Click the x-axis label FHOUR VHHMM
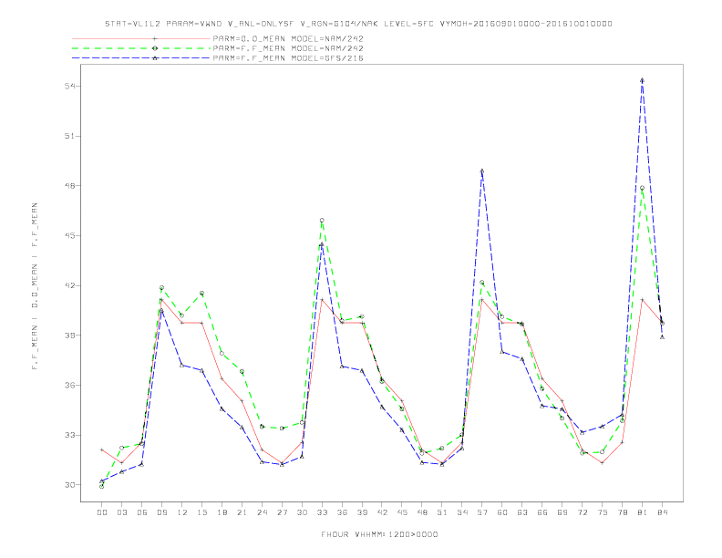 pyautogui.click(x=379, y=534)
